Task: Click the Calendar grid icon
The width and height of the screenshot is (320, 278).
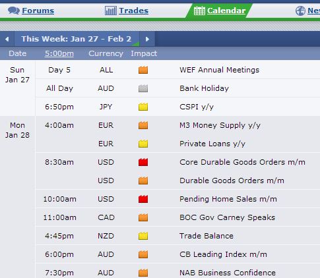Action: pyautogui.click(x=199, y=11)
